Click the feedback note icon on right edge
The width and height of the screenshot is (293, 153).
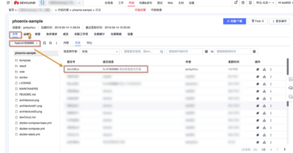point(291,79)
